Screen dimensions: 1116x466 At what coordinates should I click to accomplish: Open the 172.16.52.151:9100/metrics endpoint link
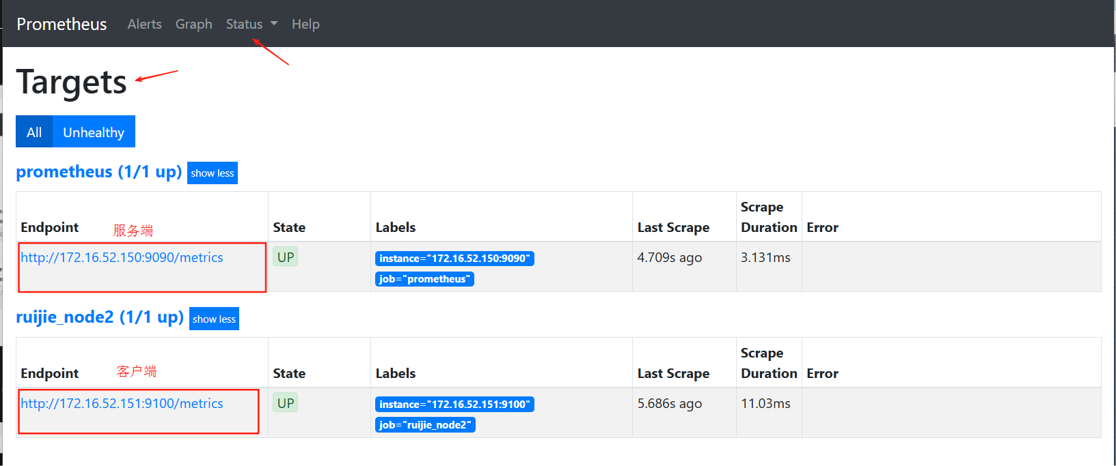(122, 403)
